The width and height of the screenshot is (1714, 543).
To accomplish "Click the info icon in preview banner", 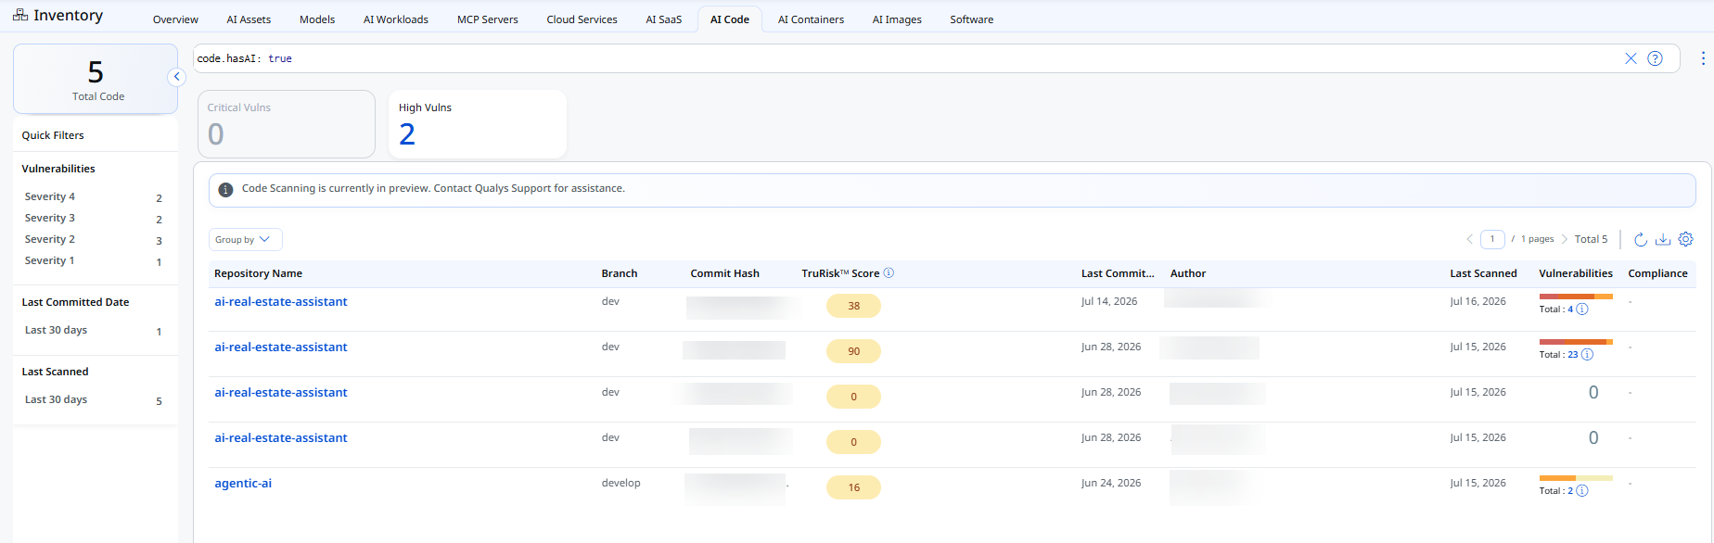I will pos(225,189).
